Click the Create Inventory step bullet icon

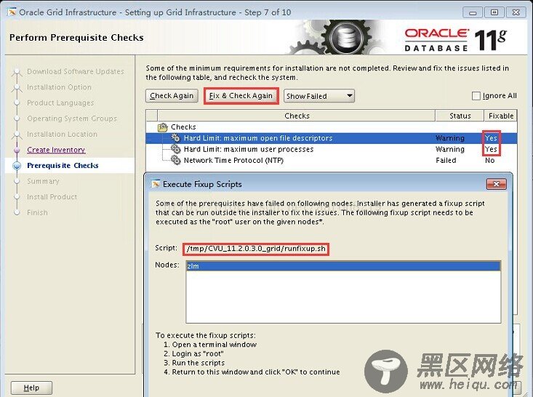[17, 150]
